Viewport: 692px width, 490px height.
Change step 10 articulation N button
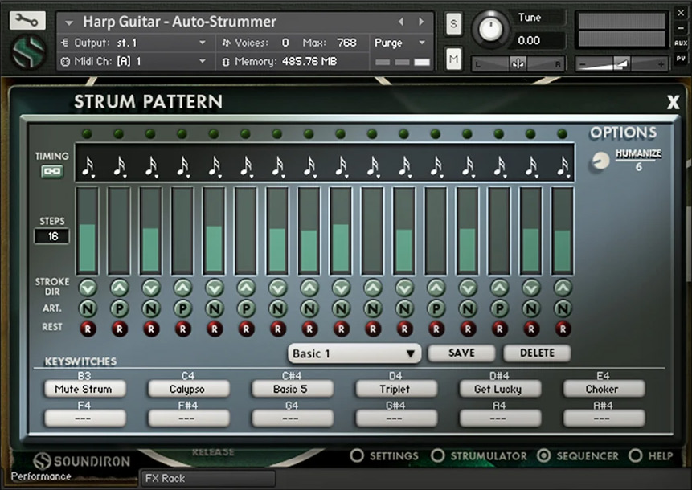click(x=372, y=308)
